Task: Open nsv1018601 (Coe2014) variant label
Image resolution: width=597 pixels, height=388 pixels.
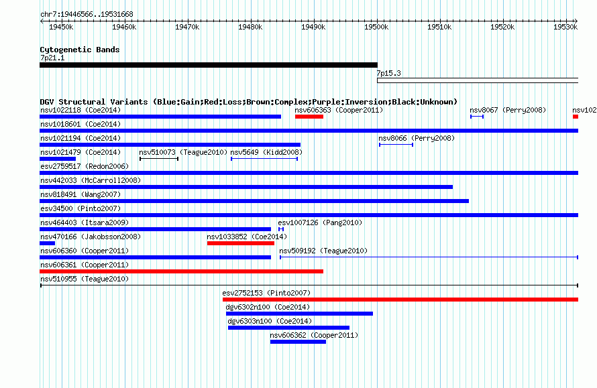Action: click(x=80, y=125)
